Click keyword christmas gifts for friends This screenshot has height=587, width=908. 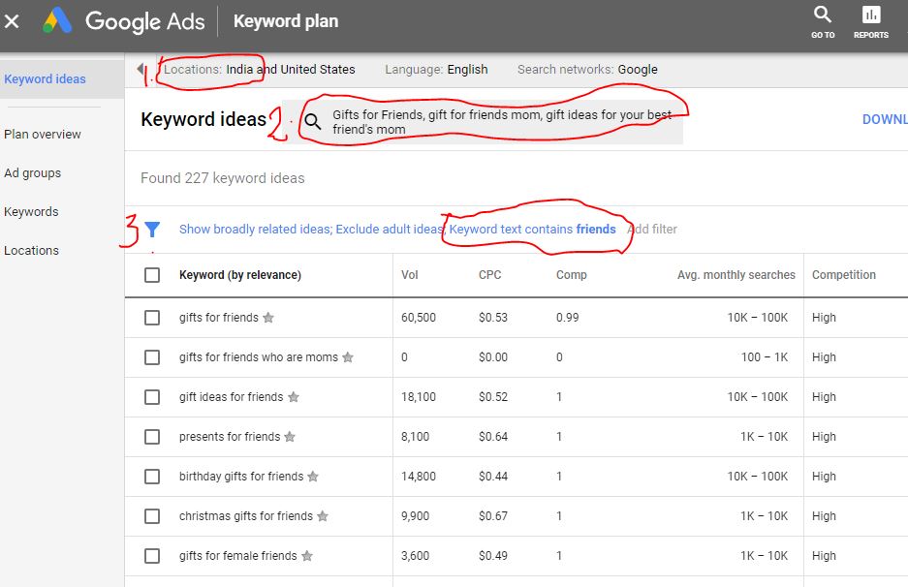pos(245,515)
